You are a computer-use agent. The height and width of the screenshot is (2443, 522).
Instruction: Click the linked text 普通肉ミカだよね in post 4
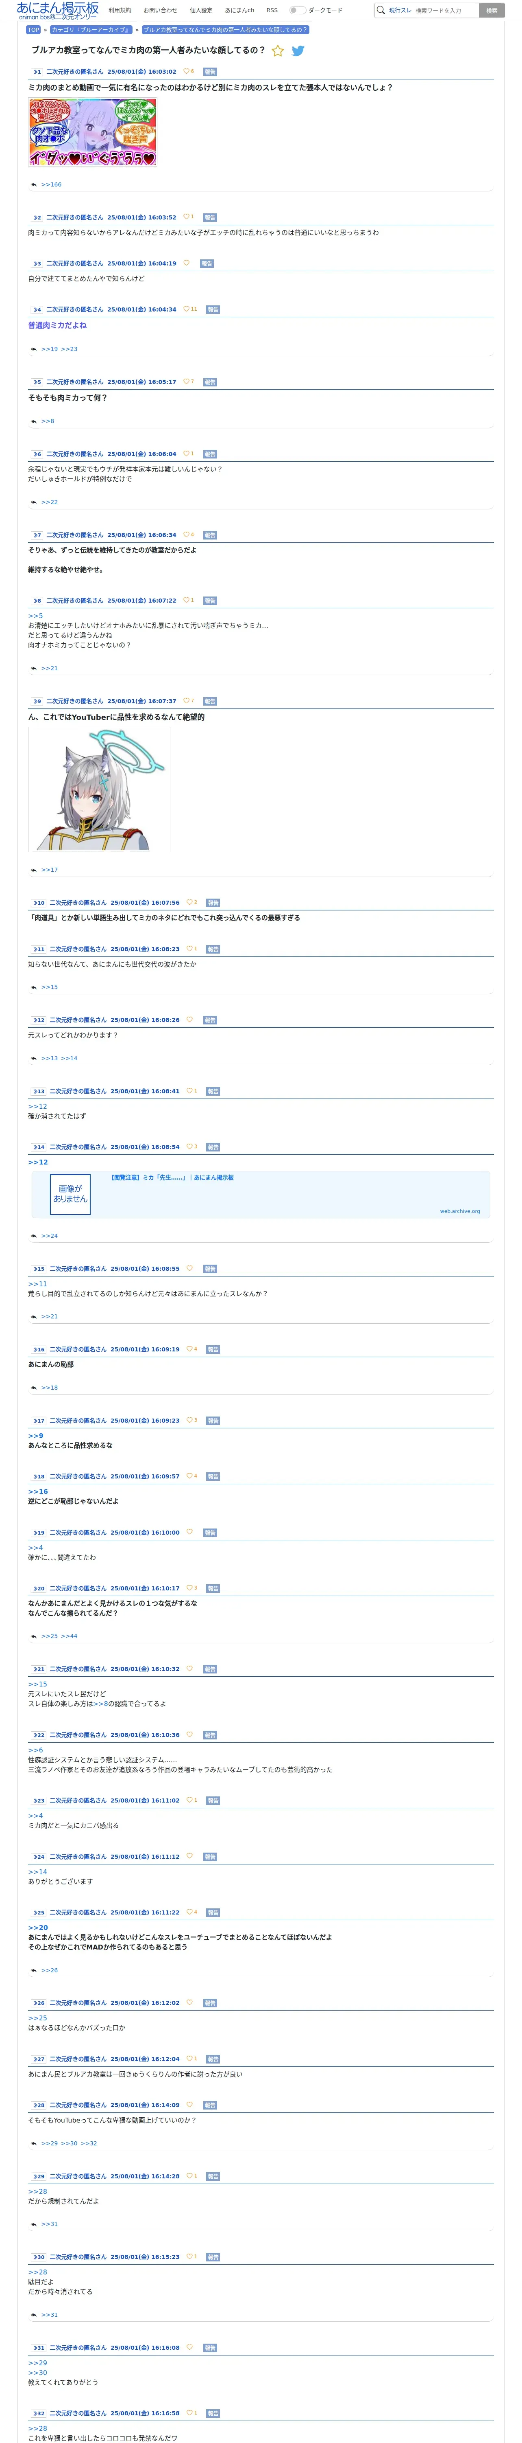57,325
